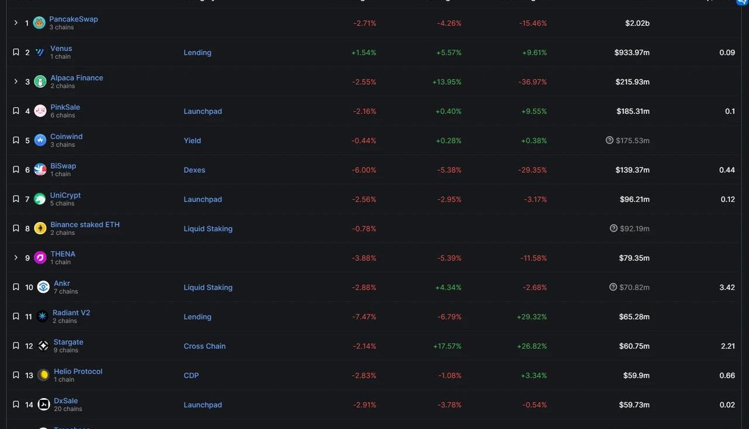Open the Liquid Staking category for Ankr
Screen dimensions: 749x429
click(208, 288)
